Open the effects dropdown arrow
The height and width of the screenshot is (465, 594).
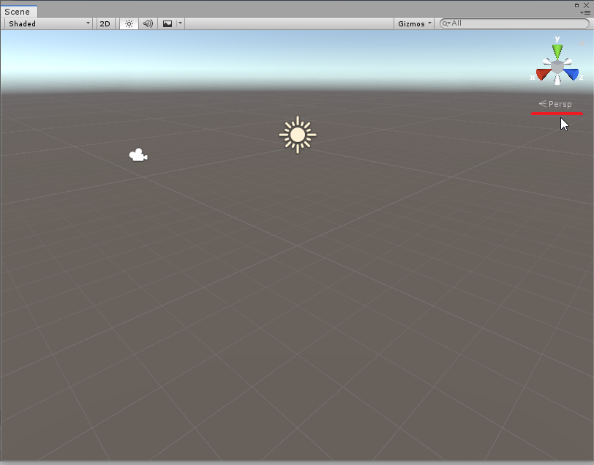(180, 23)
